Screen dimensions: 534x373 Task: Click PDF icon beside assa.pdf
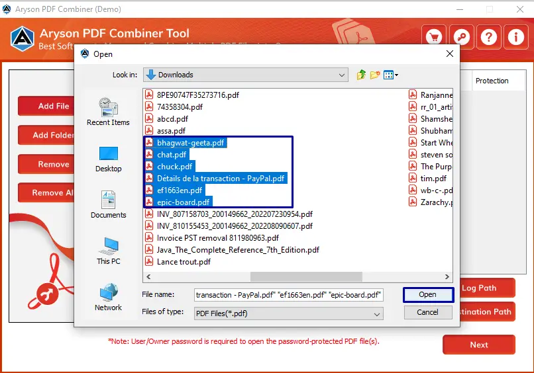pyautogui.click(x=149, y=130)
